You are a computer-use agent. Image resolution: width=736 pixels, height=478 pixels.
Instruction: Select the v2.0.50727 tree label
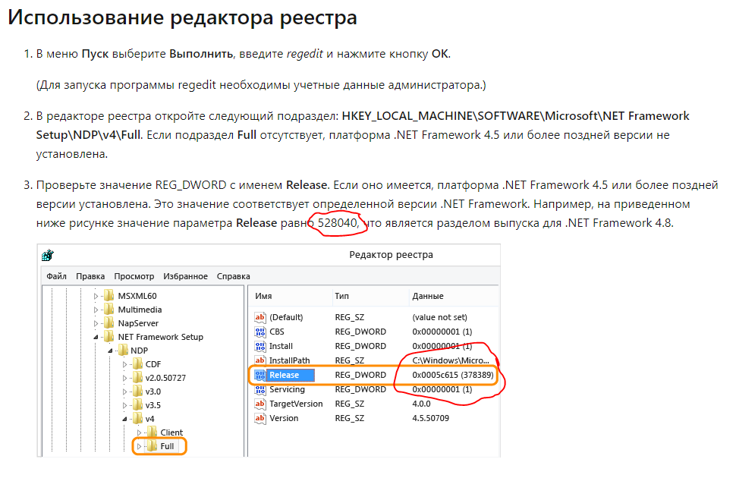click(165, 378)
